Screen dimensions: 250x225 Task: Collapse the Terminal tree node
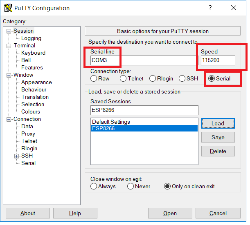(x=9, y=46)
